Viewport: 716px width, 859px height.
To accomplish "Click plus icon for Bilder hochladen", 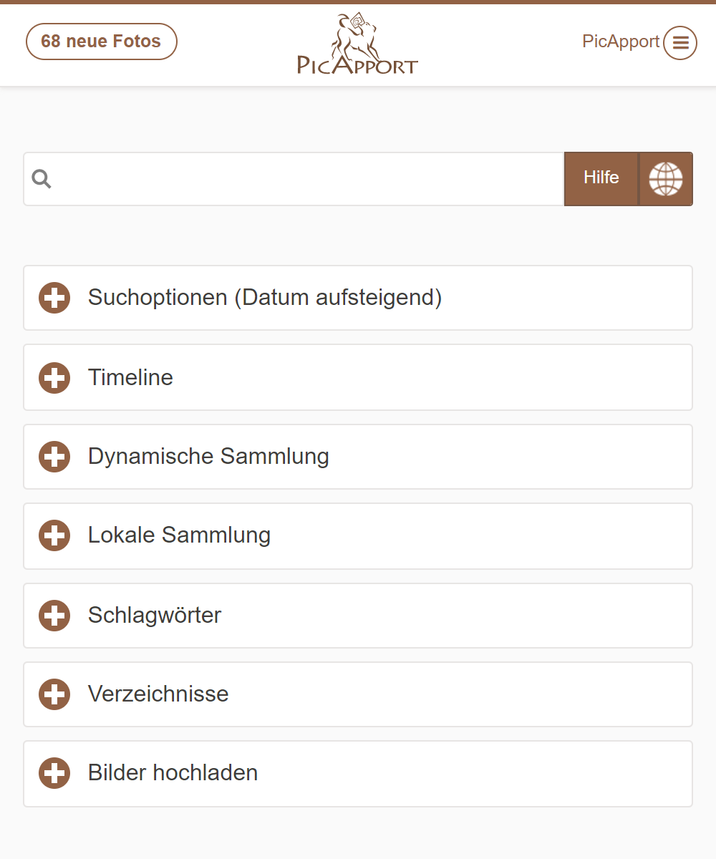I will click(x=54, y=773).
